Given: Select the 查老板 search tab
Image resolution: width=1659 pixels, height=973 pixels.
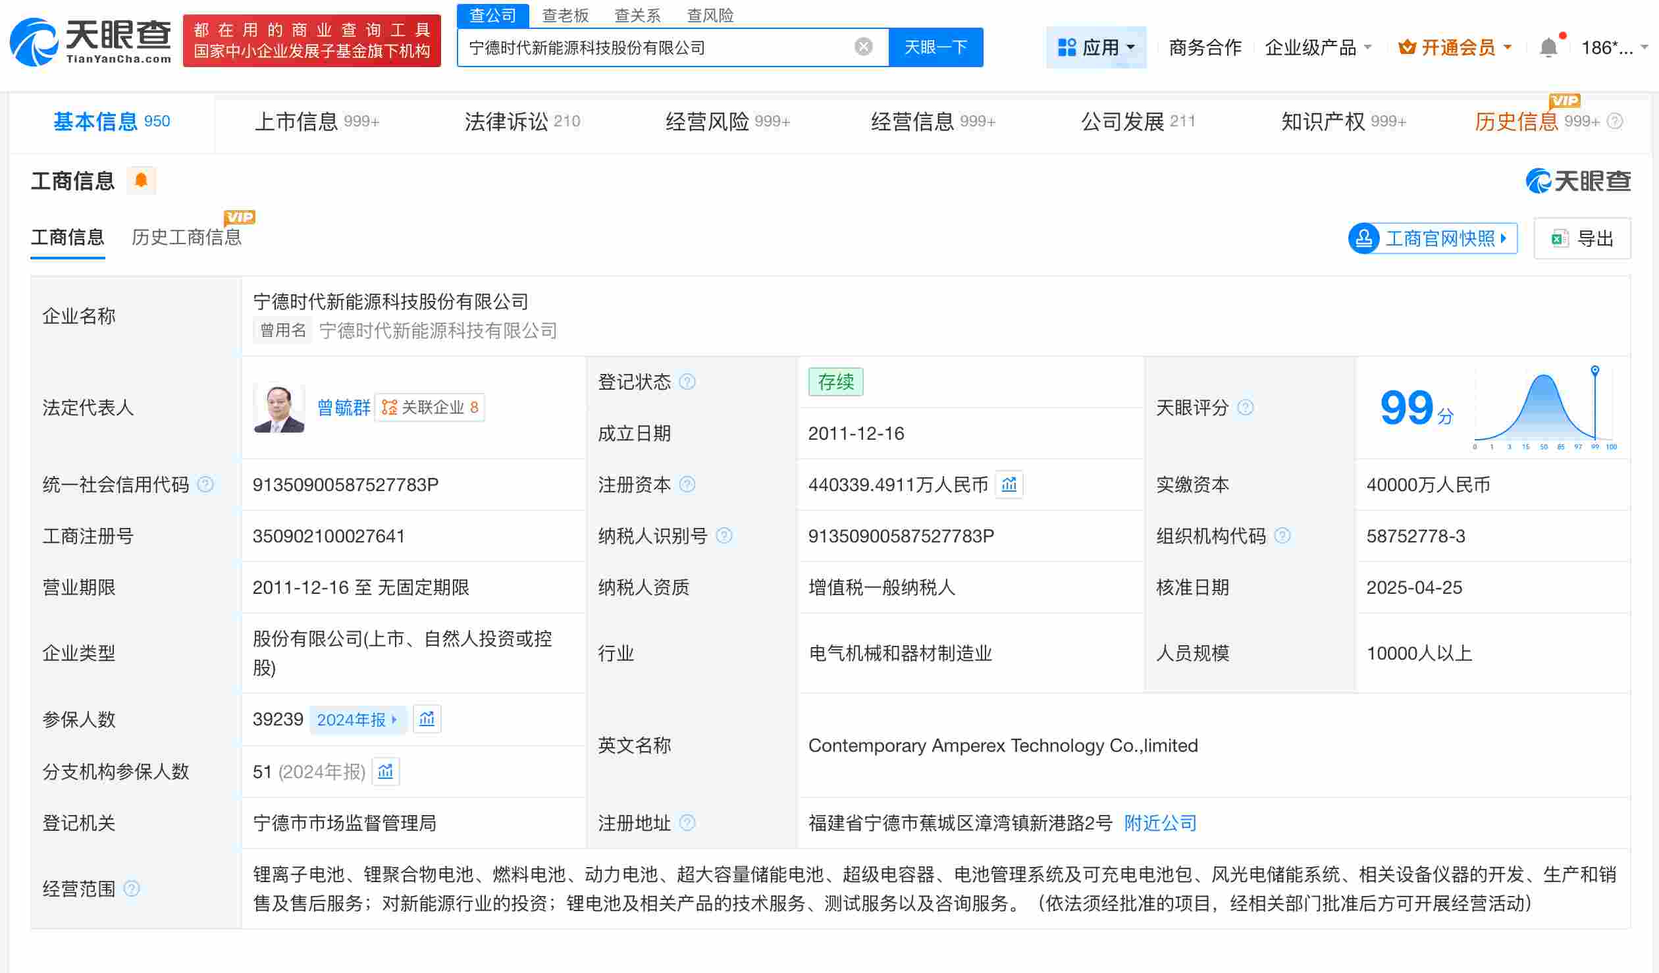Looking at the screenshot, I should click(566, 14).
